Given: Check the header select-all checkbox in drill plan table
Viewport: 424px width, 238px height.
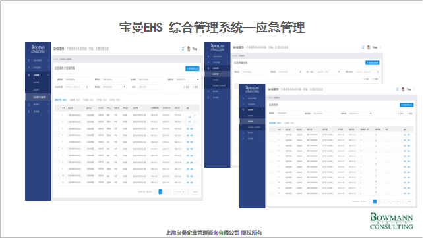Looking at the screenshot, I should pyautogui.click(x=58, y=108).
